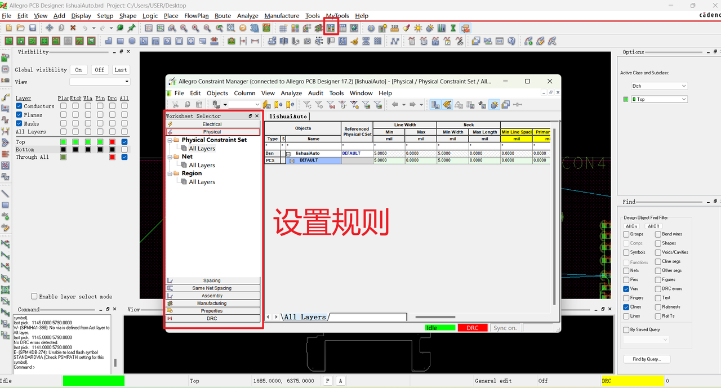This screenshot has width=721, height=388.
Task: Click the Through All Drc red swatch
Action: [x=112, y=157]
